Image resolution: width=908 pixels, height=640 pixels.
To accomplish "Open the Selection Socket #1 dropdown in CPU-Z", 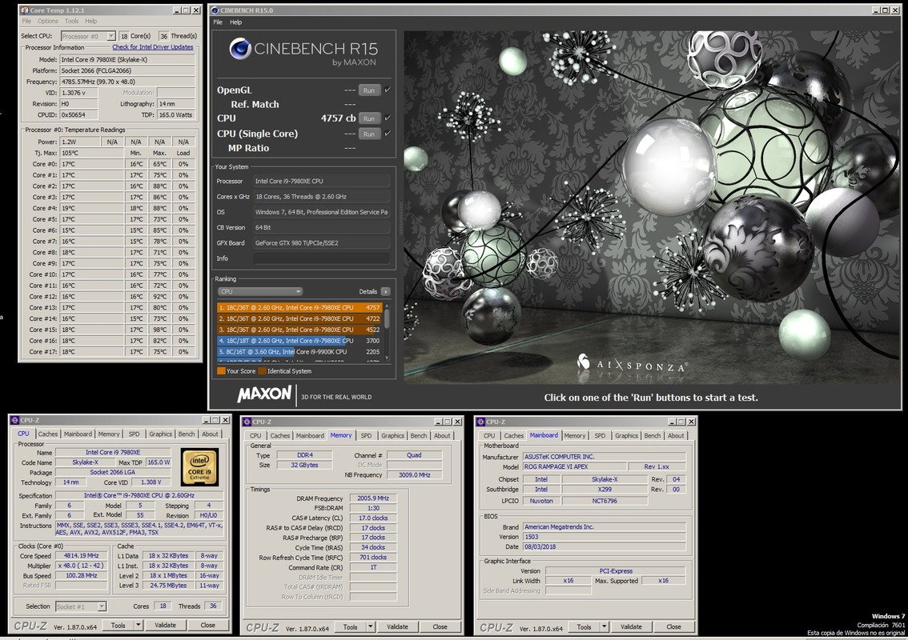I will (x=102, y=606).
